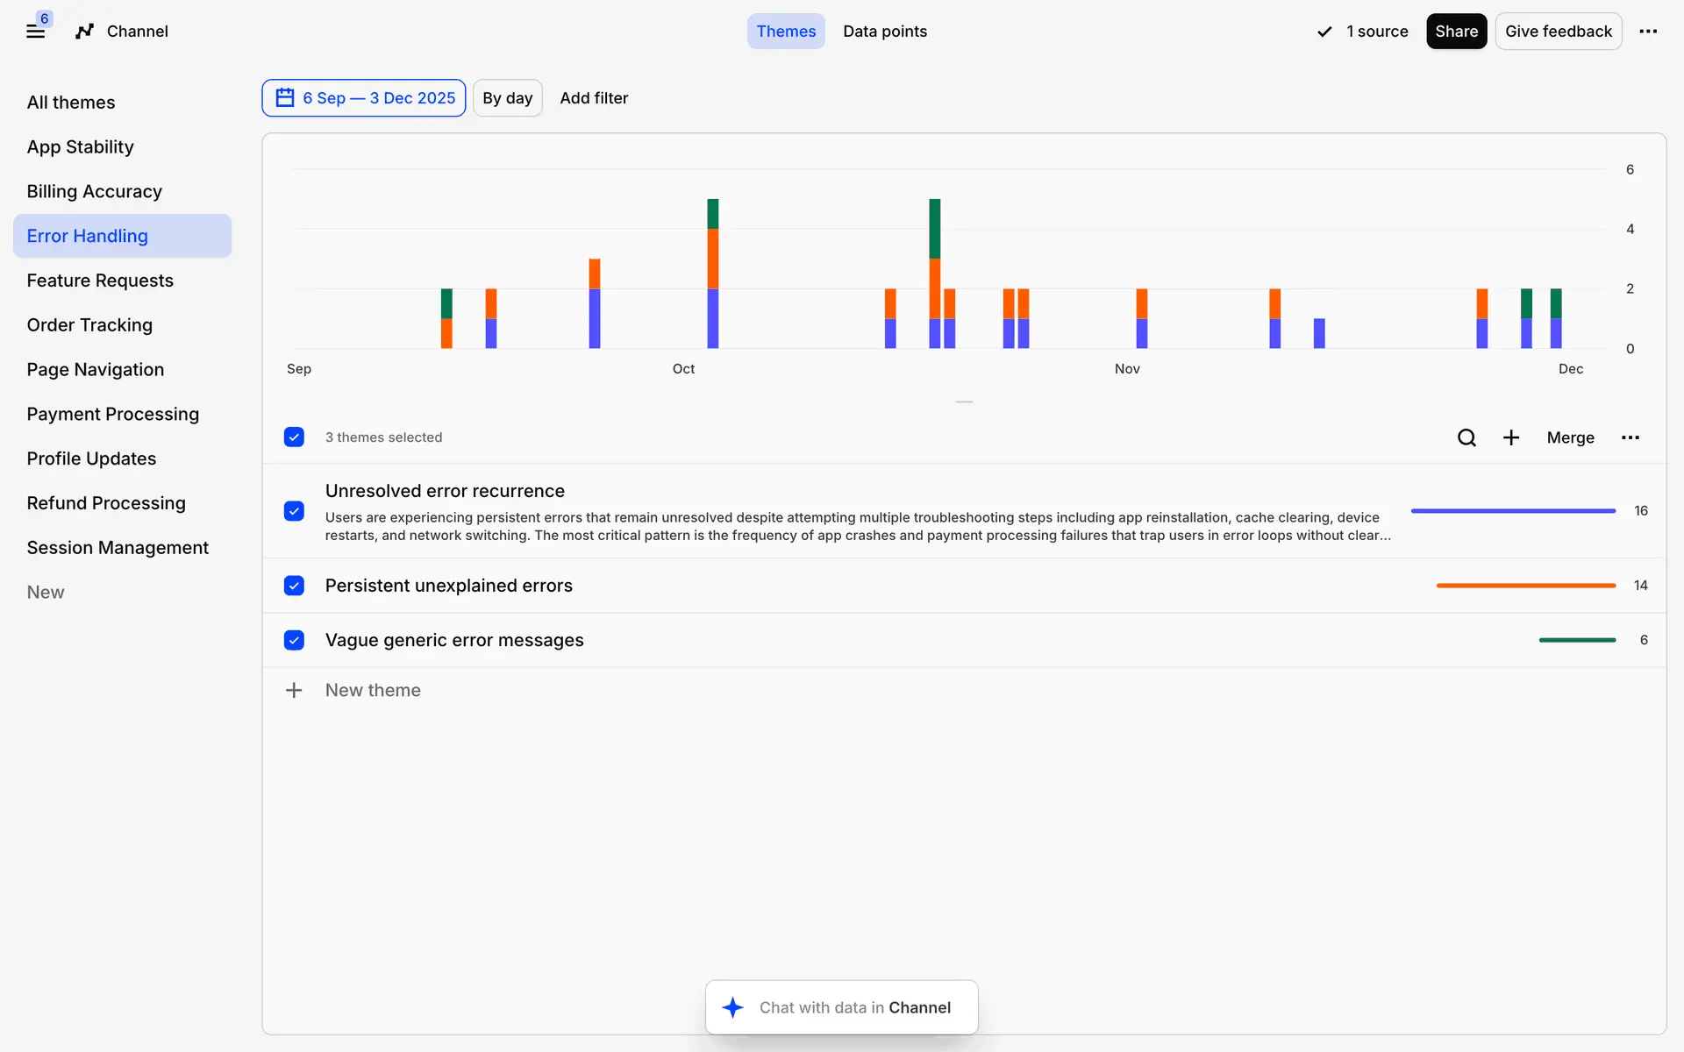Uncheck the Unresolved error recurrence checkbox
Screen dimensions: 1684x1052
coord(294,511)
